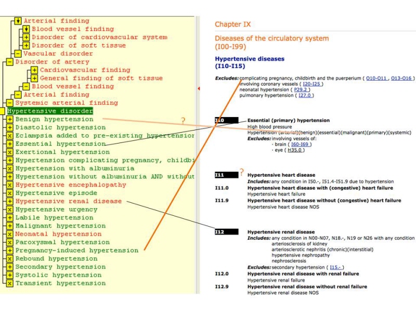Expand the Hypertensive renal disease tree node
Viewport: 416px width, 312px height.
point(9,201)
